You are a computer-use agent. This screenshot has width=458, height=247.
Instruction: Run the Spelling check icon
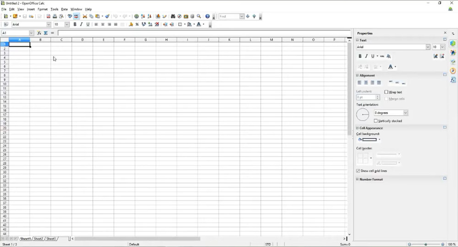[70, 16]
